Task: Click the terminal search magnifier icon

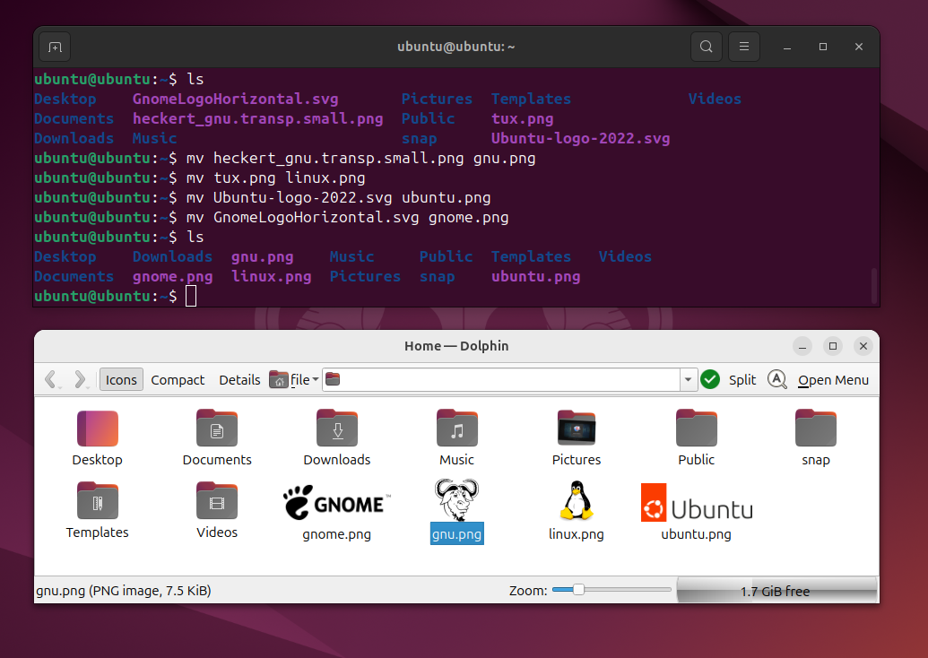Action: click(706, 46)
